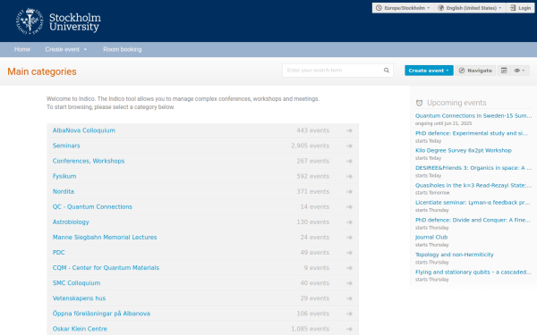This screenshot has width=537, height=335.
Task: Go to Room booking menu item
Action: click(123, 49)
